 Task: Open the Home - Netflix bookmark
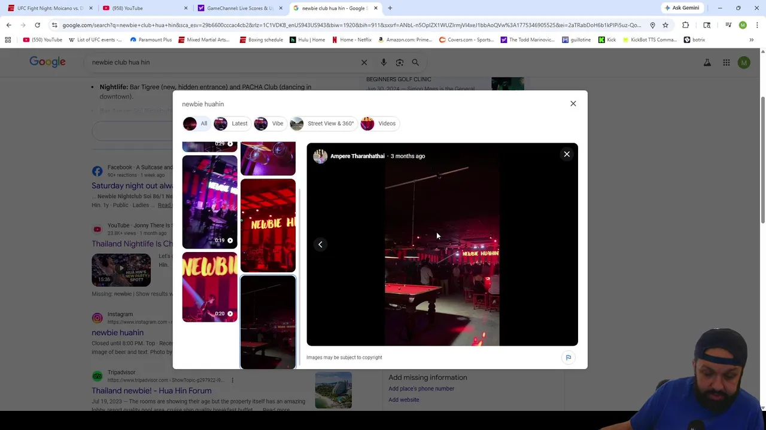coord(351,40)
